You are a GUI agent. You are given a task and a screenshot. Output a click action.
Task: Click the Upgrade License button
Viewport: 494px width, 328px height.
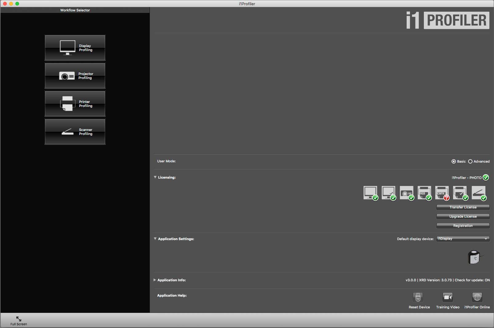pos(463,216)
